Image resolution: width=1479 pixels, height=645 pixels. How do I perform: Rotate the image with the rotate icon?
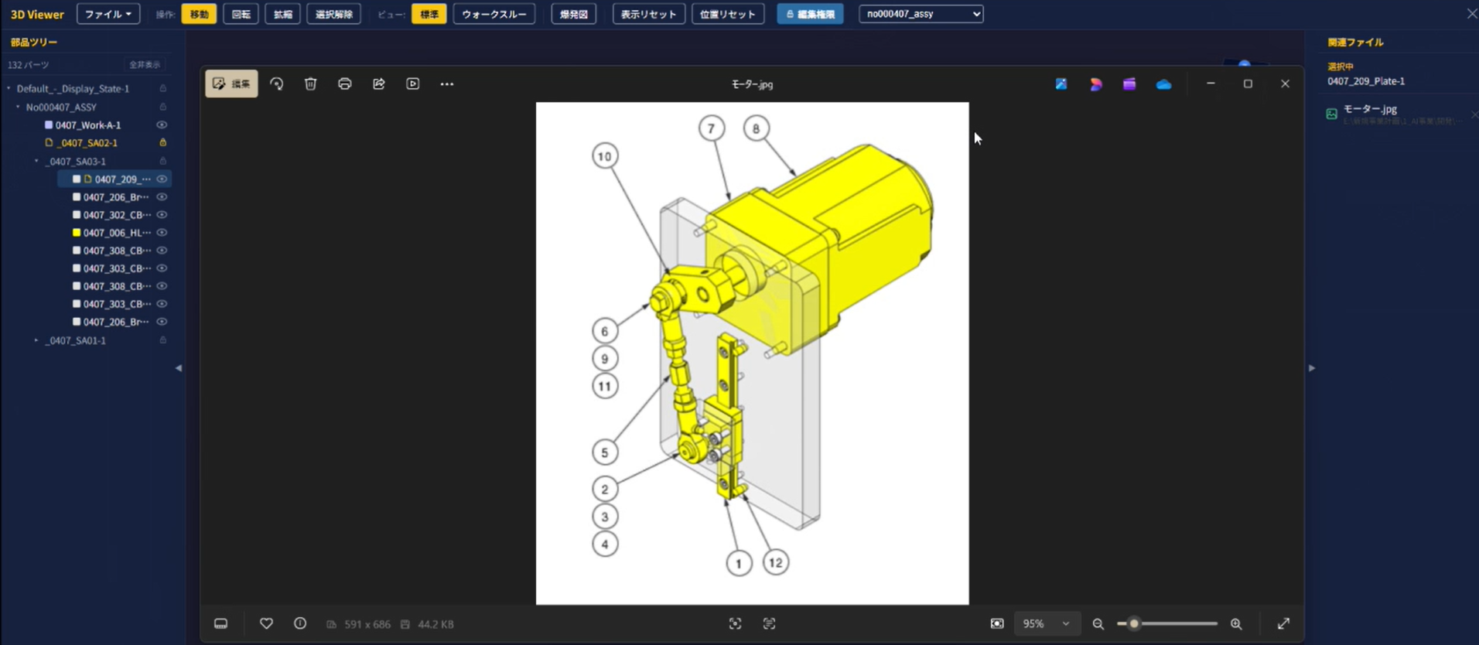(276, 84)
